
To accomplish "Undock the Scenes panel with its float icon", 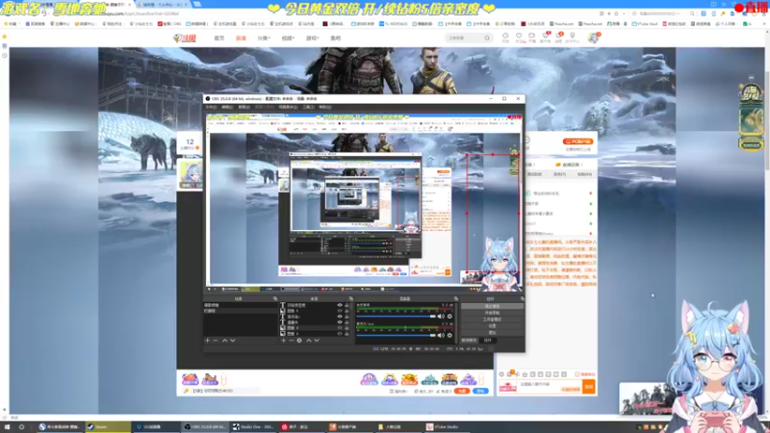I will (275, 298).
